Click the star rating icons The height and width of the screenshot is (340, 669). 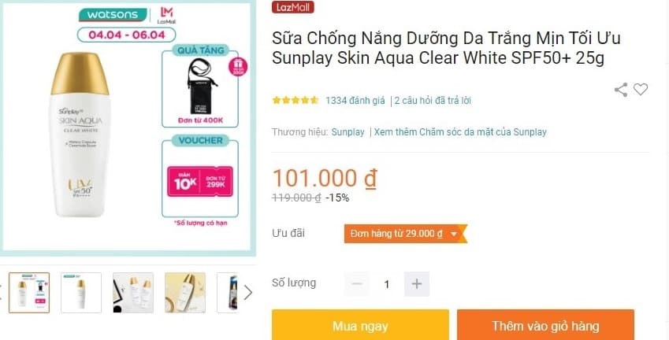tap(295, 101)
